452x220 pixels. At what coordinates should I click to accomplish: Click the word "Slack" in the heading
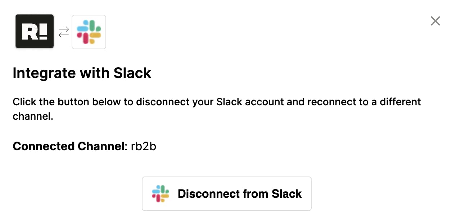click(x=132, y=73)
